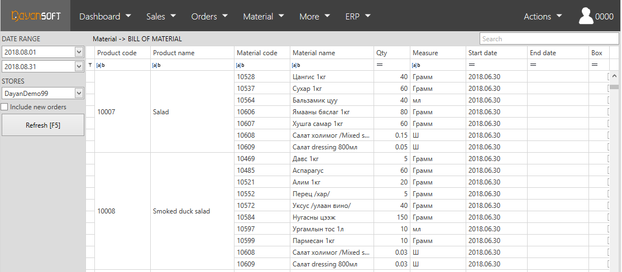622x272 pixels.
Task: Open the More menu
Action: (315, 16)
